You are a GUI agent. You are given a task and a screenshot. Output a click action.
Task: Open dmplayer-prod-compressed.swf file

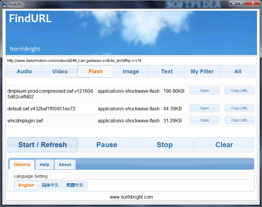point(204,91)
